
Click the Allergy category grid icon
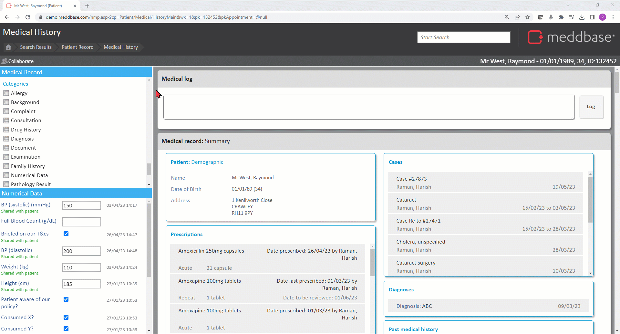coord(6,93)
